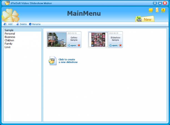Select the Sample category

point(22,30)
